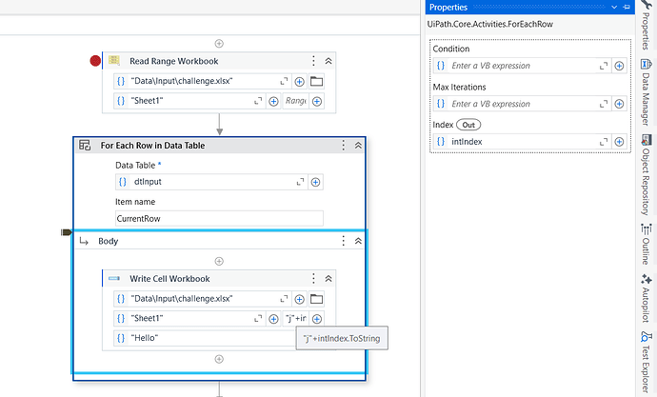Click the plus button by intIndex

tap(619, 142)
